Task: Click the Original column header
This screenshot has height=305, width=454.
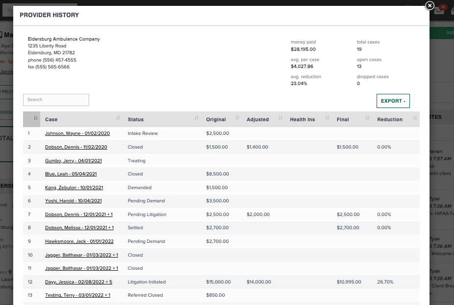Action: tap(222, 119)
